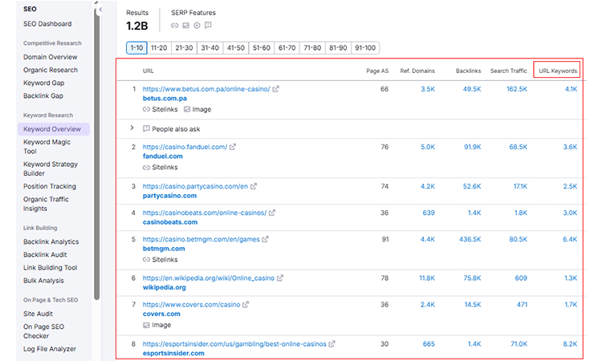Image resolution: width=602 pixels, height=361 pixels.
Task: Switch to the 51-60 results tab
Action: (x=262, y=48)
